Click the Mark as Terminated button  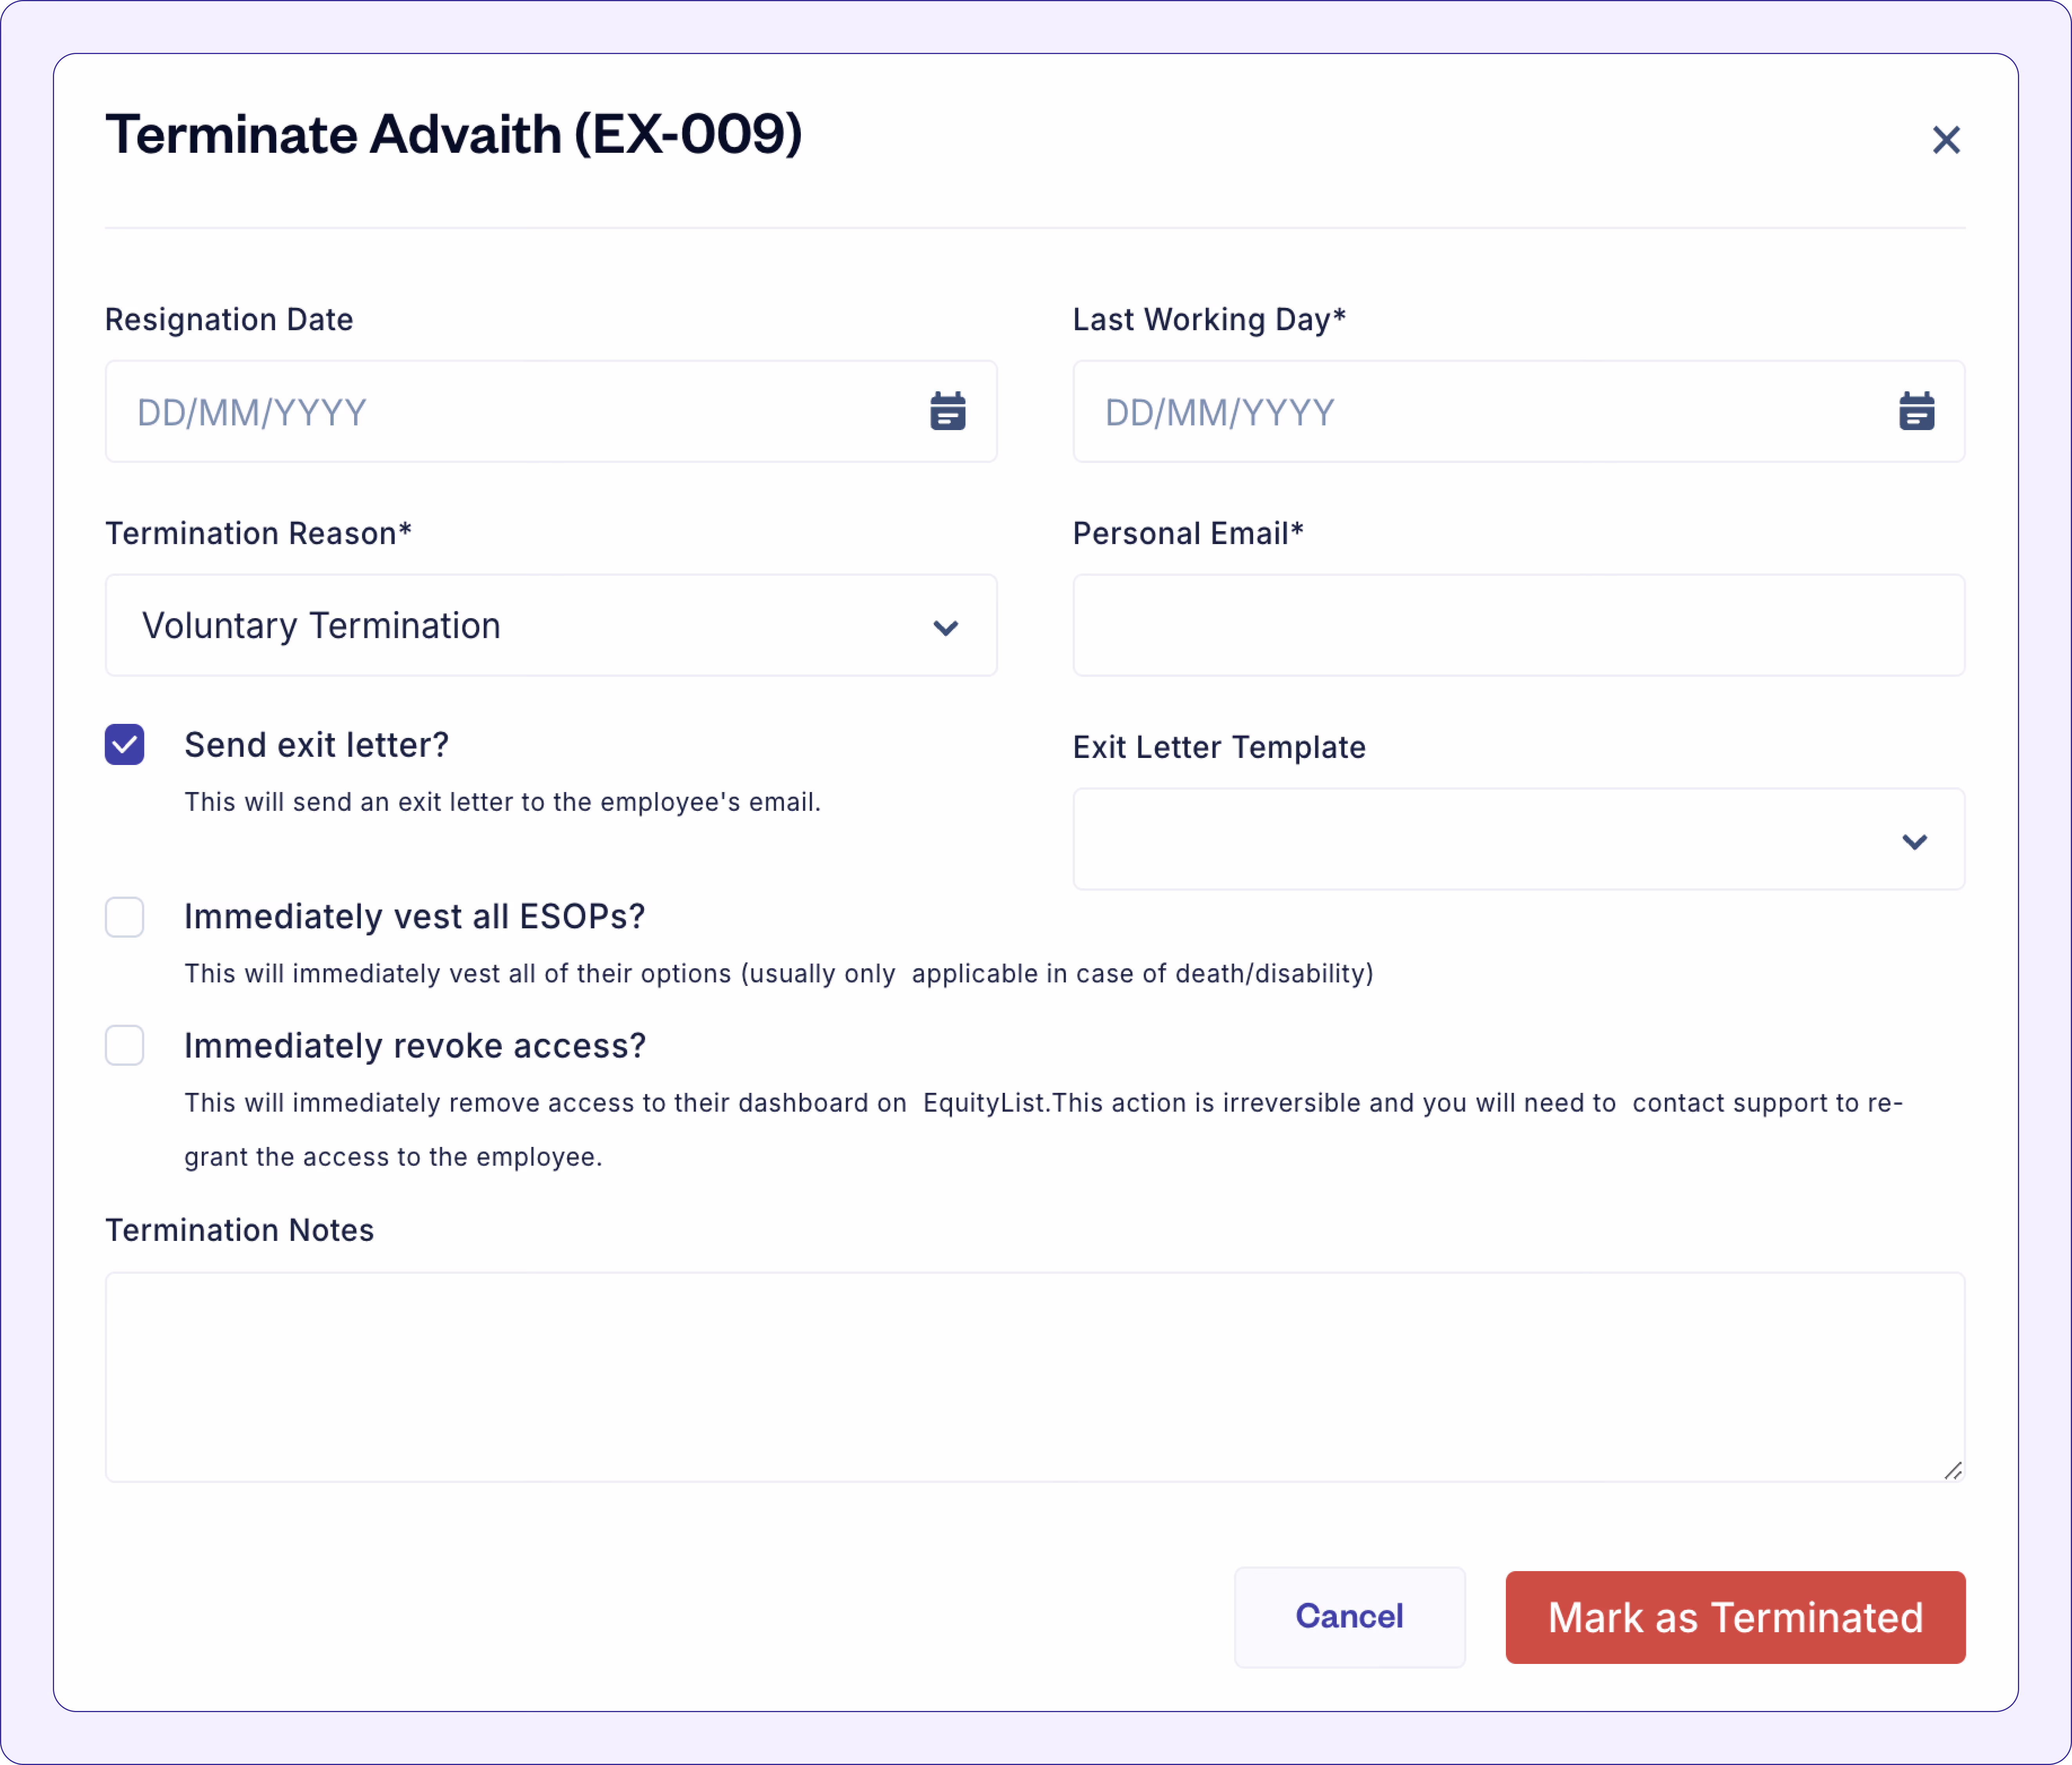(x=1735, y=1617)
